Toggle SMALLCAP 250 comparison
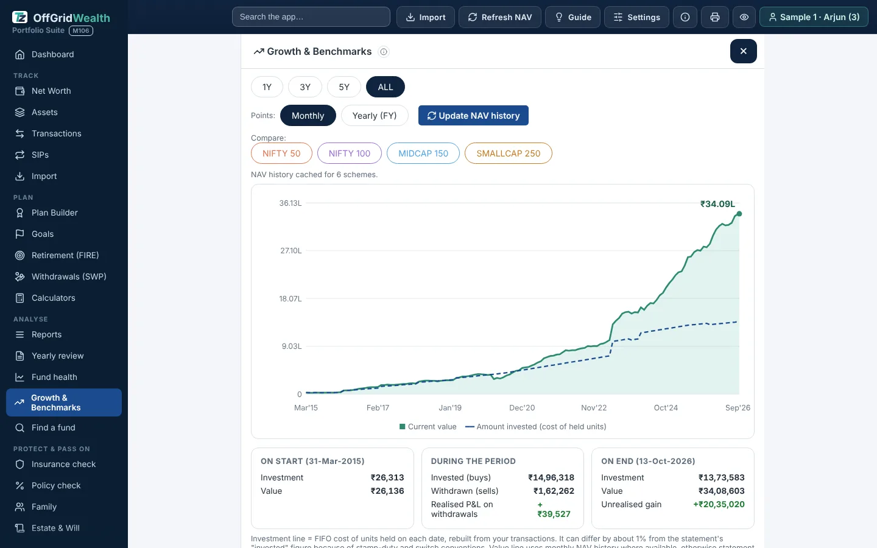Image resolution: width=877 pixels, height=548 pixels. (x=509, y=153)
